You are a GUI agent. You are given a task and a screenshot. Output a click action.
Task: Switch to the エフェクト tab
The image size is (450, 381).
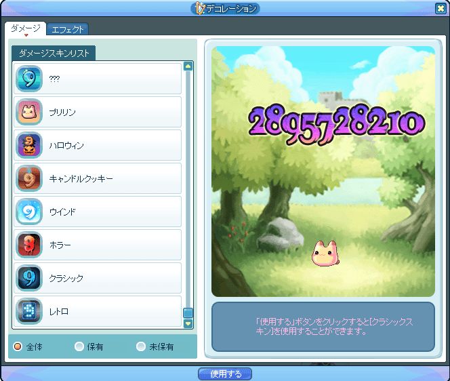[68, 29]
